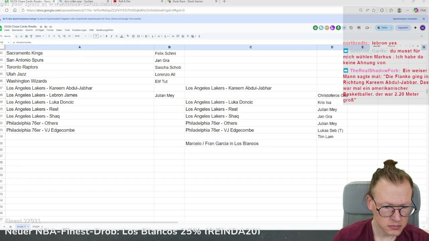The height and width of the screenshot is (241, 429).
Task: Open the comments panel icon
Action: coord(359,28)
